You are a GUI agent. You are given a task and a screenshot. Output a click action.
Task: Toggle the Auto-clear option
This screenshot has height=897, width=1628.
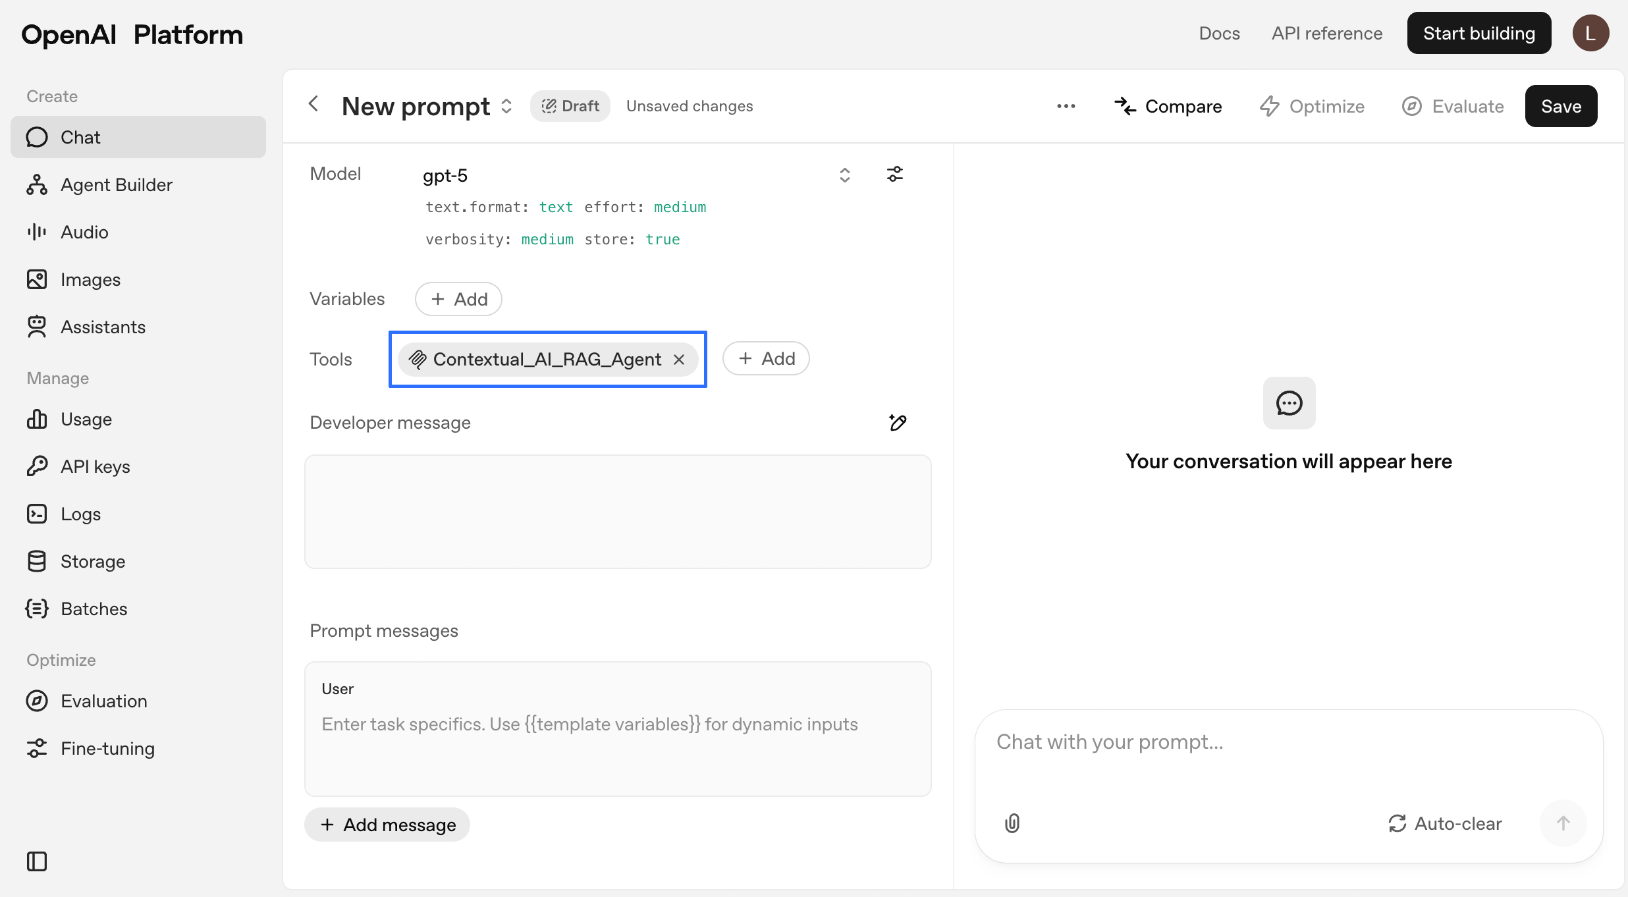(1445, 823)
